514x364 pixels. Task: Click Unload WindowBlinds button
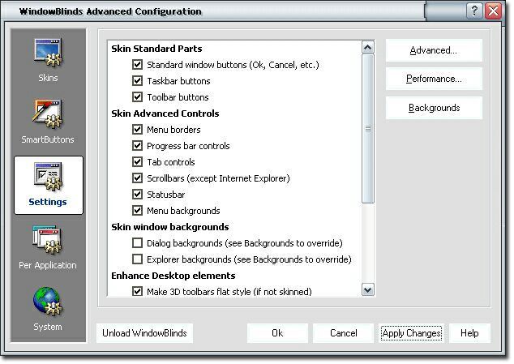[144, 333]
